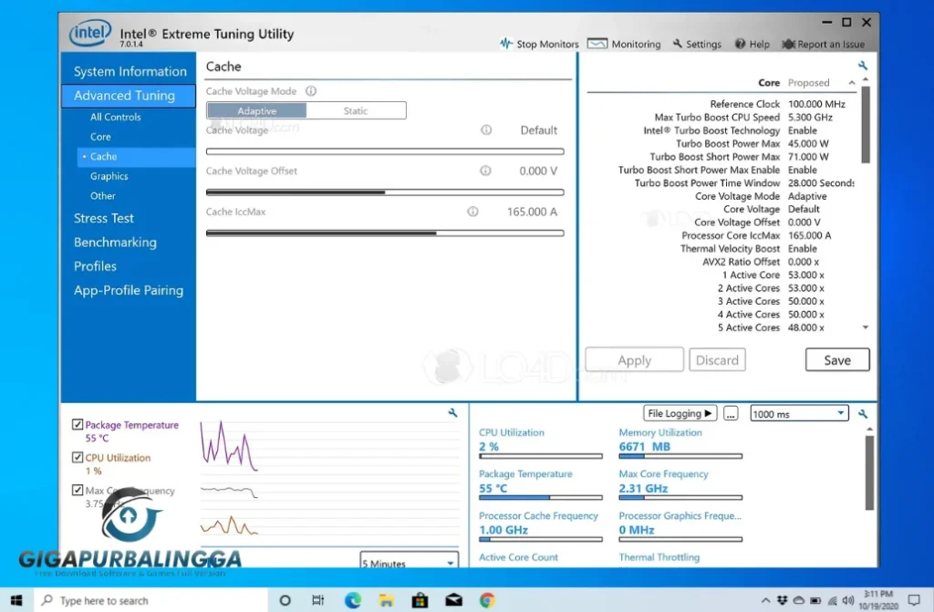Switch Cache Voltage Mode to Static

[357, 109]
